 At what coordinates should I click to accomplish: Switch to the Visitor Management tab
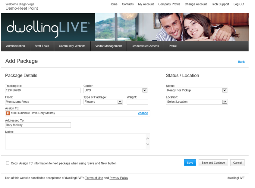109,46
